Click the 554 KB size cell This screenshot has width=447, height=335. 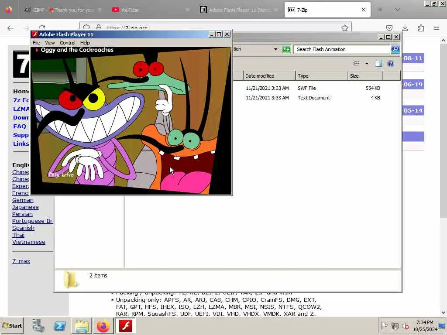point(373,88)
